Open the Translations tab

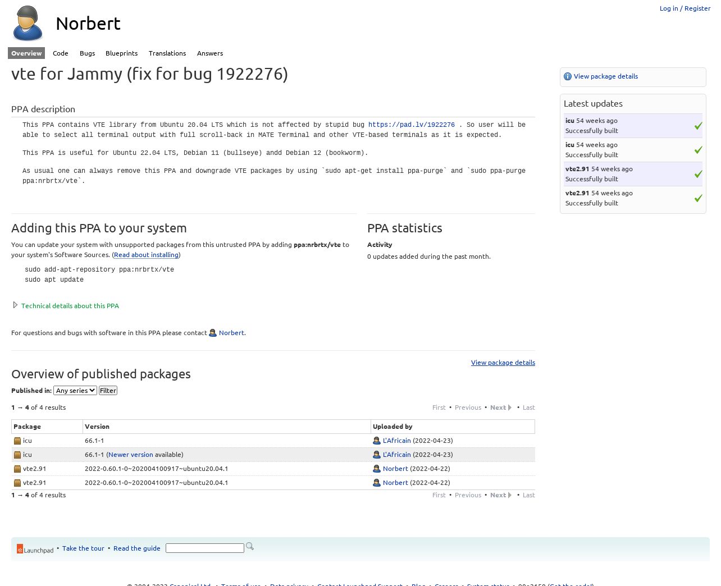point(167,53)
